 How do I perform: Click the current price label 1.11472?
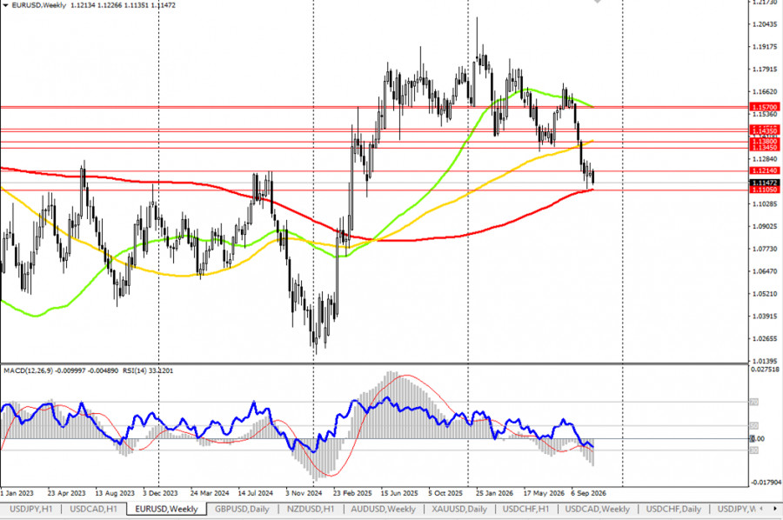click(764, 183)
